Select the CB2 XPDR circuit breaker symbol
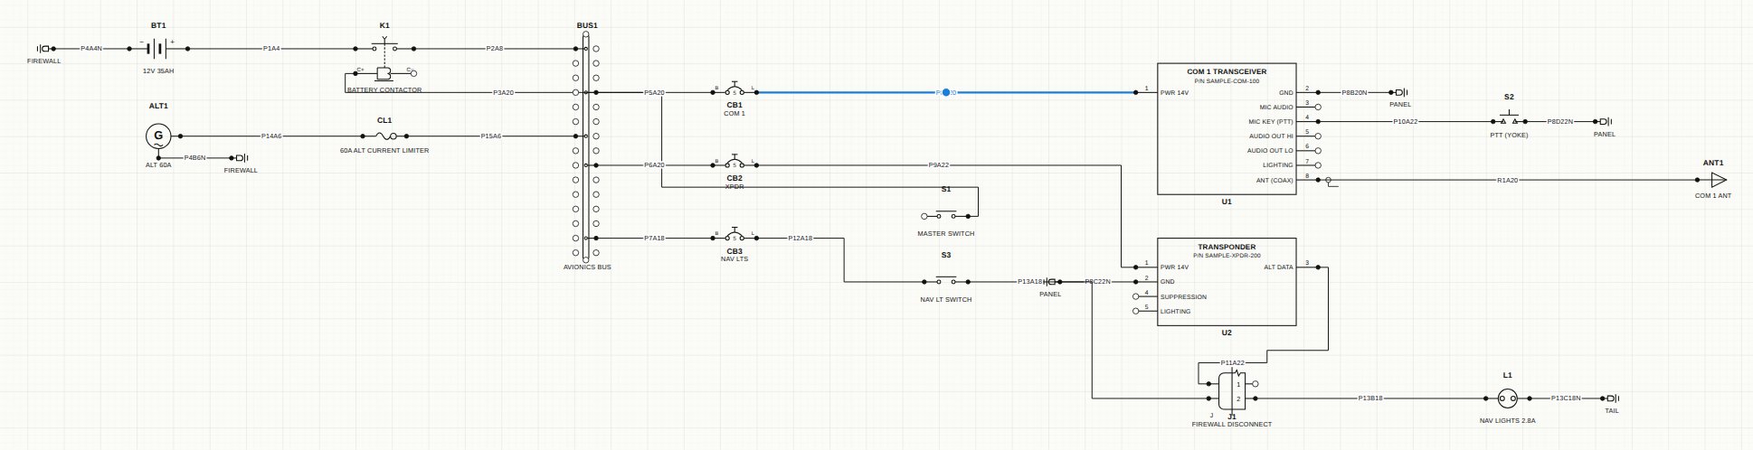This screenshot has width=1753, height=450. click(734, 164)
